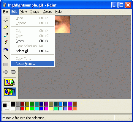Pick the bright red swatch
This screenshot has width=133, height=122.
pos(23,109)
